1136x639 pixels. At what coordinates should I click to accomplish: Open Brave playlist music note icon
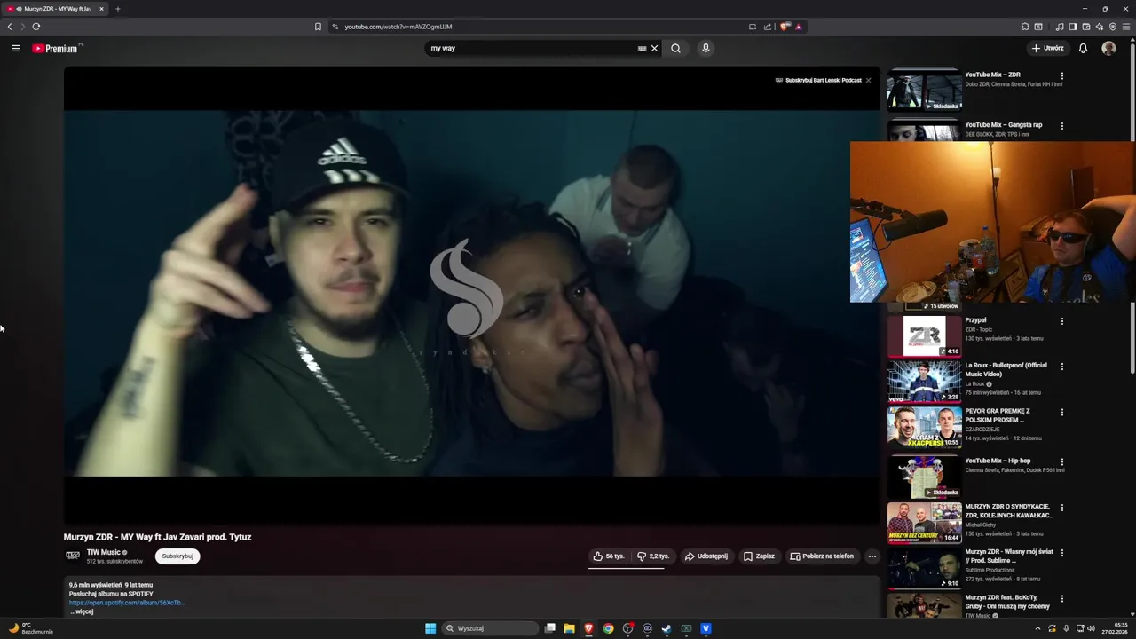1059,27
